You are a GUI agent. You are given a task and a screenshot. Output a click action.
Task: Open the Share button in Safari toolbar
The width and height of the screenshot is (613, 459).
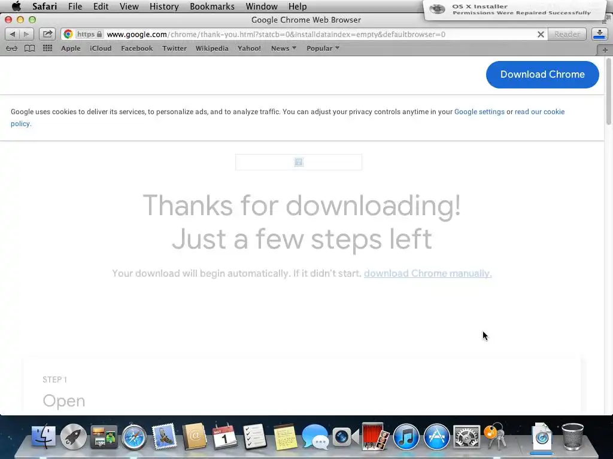pos(47,34)
